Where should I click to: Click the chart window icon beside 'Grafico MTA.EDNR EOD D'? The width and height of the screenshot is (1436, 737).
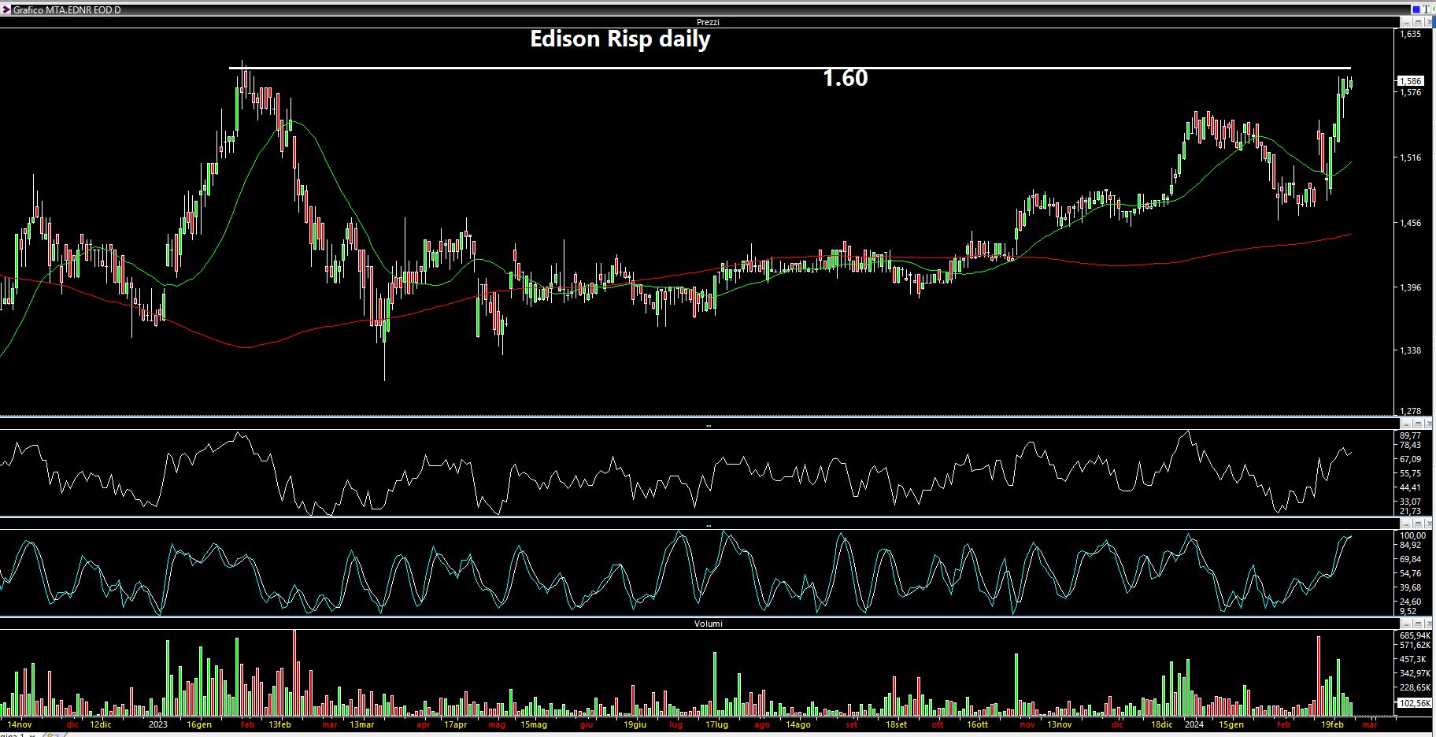6,9
